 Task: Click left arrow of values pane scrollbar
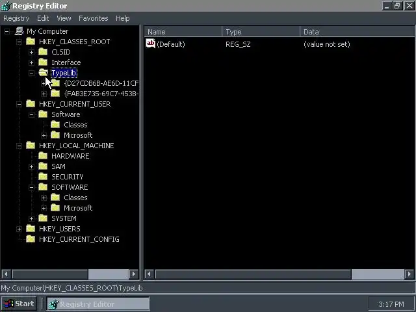click(x=149, y=274)
